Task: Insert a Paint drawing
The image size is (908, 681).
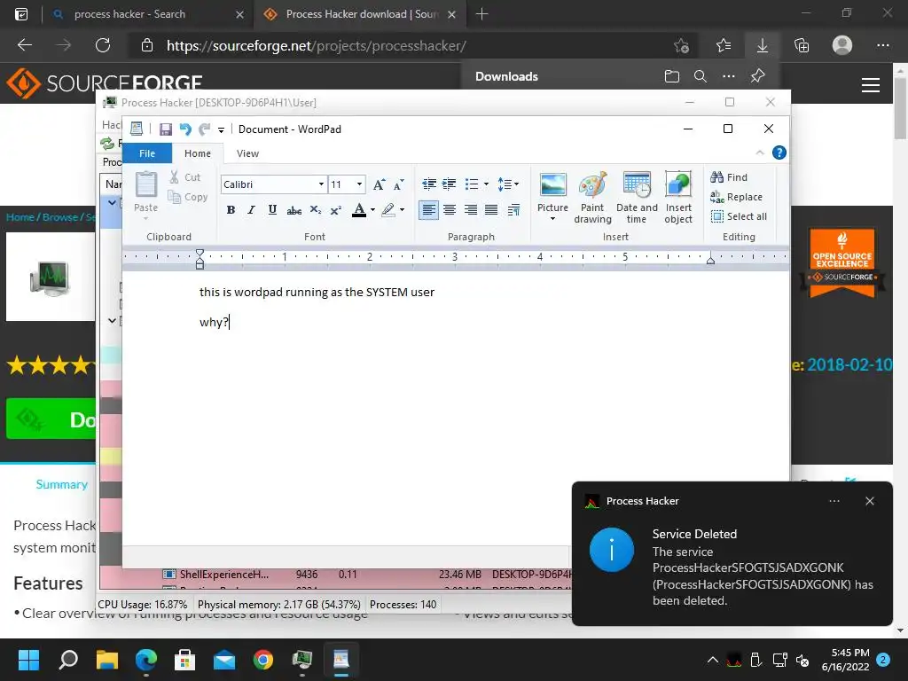Action: pos(592,198)
